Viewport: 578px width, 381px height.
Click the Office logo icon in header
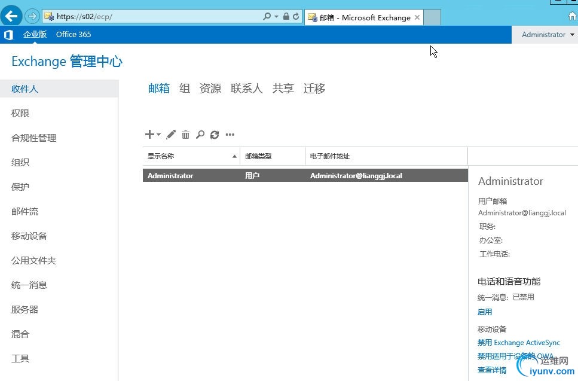[x=8, y=35]
